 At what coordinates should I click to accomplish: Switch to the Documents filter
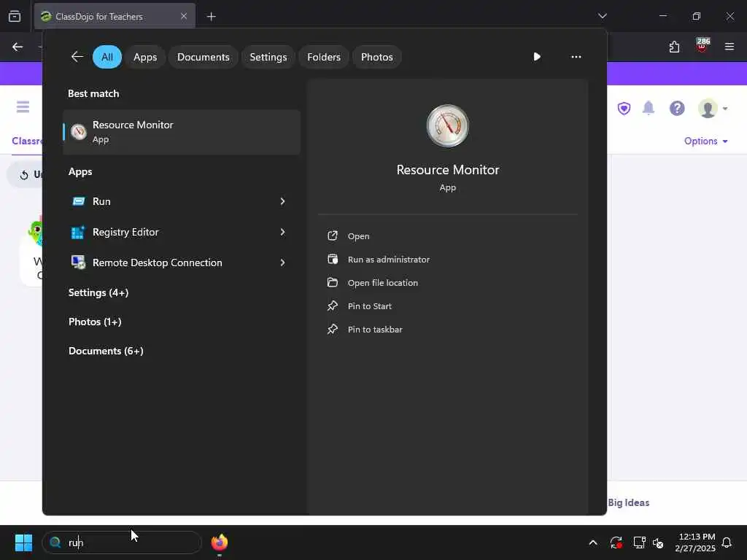point(204,57)
